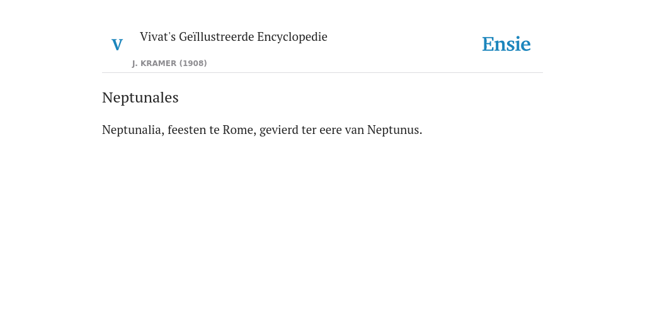This screenshot has width=645, height=322.
Task: Click the horizontal divider under the header
Action: [x=322, y=73]
